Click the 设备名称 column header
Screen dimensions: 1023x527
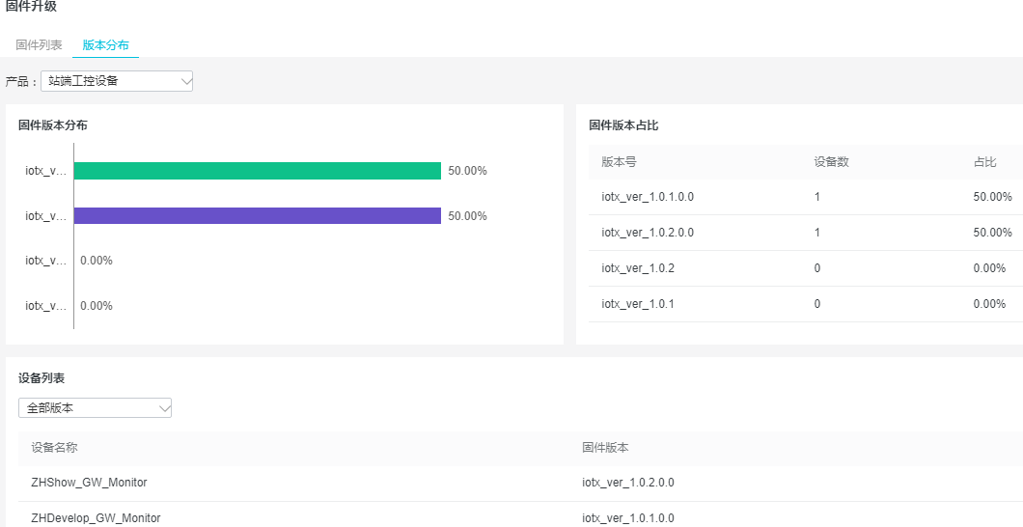54,448
